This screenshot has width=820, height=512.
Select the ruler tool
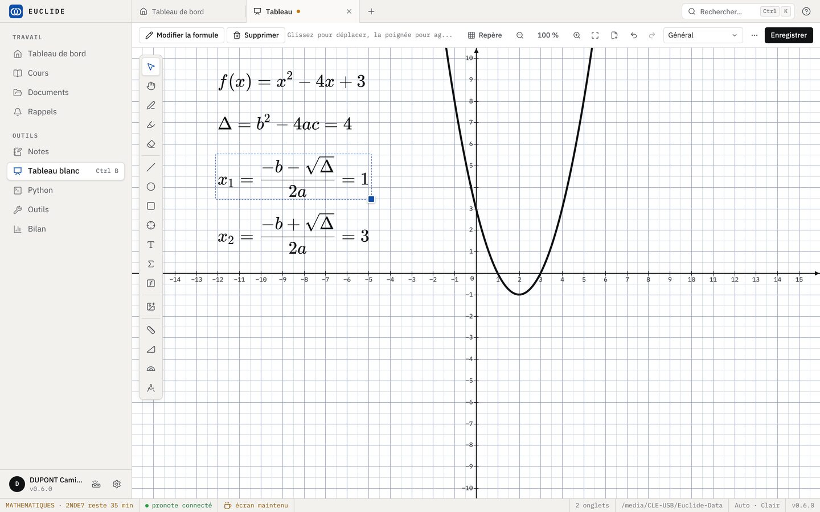151,330
